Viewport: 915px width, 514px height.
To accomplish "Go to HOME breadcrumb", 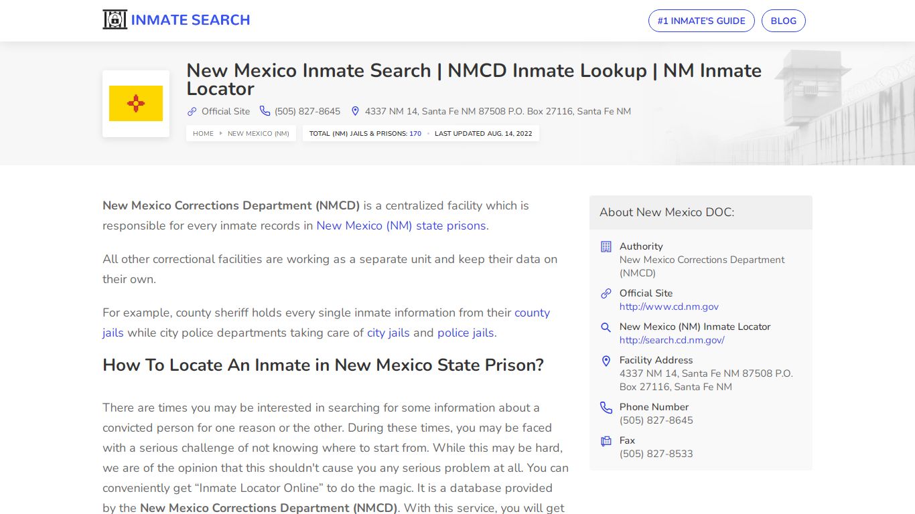I will coord(203,134).
